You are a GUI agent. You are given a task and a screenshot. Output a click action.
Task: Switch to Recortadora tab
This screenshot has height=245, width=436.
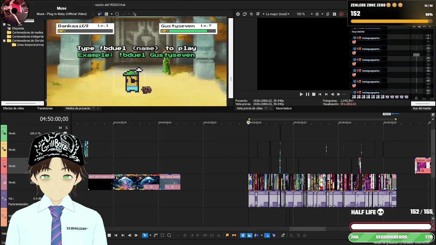284,108
